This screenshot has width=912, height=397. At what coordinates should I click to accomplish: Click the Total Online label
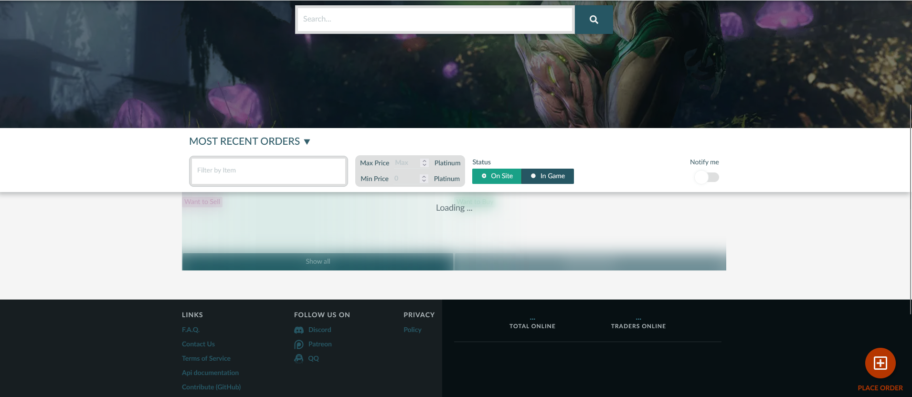[x=532, y=326]
